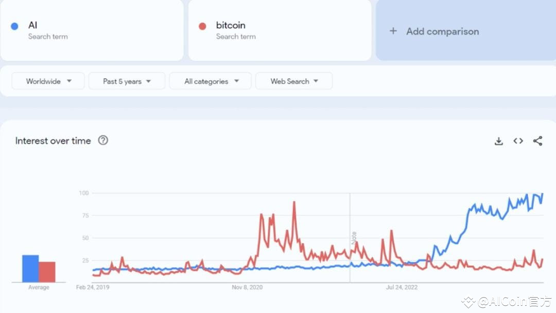The width and height of the screenshot is (556, 313).
Task: Click the red Average bar
Action: pyautogui.click(x=47, y=271)
